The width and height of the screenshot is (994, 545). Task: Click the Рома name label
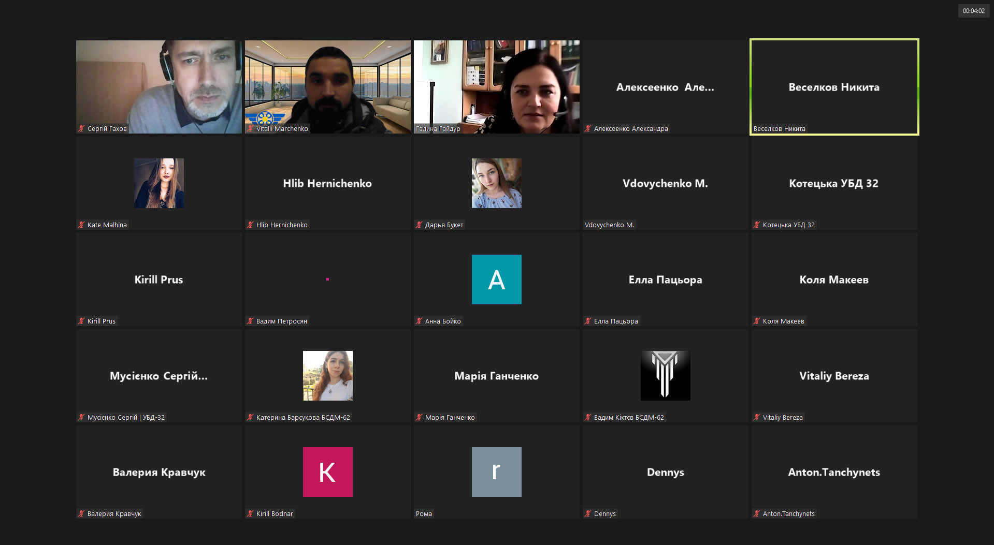tap(424, 513)
